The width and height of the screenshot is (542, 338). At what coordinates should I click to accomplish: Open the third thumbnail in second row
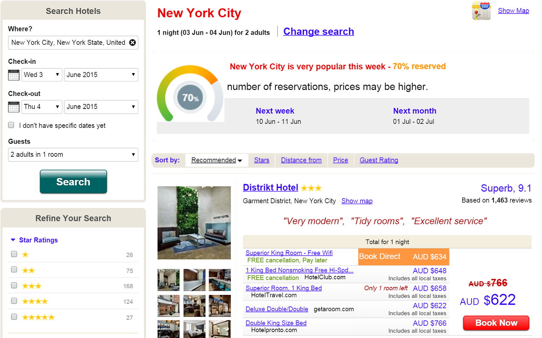(x=220, y=306)
